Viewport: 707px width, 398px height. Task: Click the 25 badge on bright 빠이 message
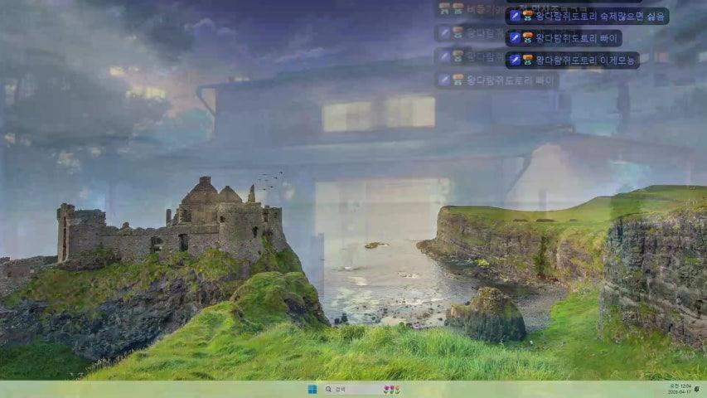[528, 38]
